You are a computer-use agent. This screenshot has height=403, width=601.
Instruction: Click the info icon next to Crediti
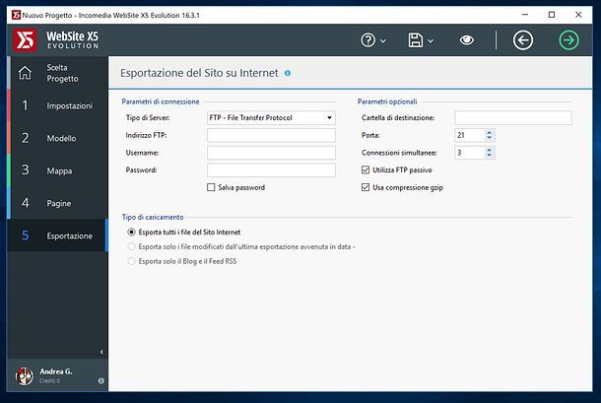101,380
